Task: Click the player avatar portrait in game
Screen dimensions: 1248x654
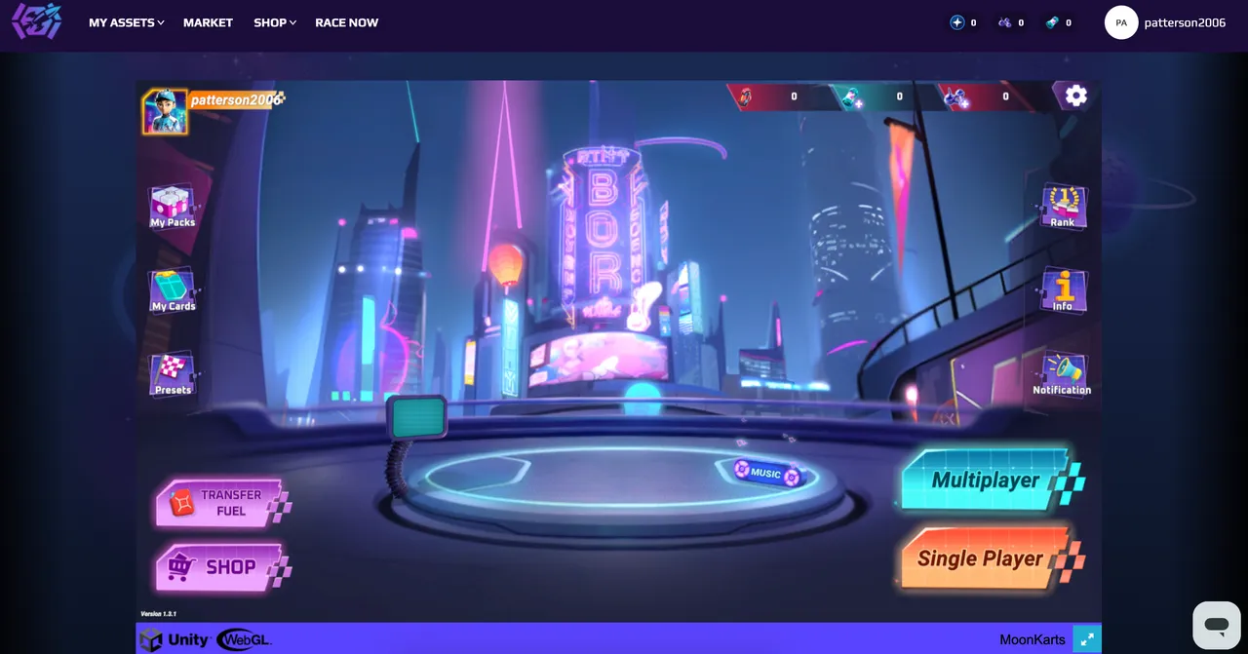Action: point(165,112)
